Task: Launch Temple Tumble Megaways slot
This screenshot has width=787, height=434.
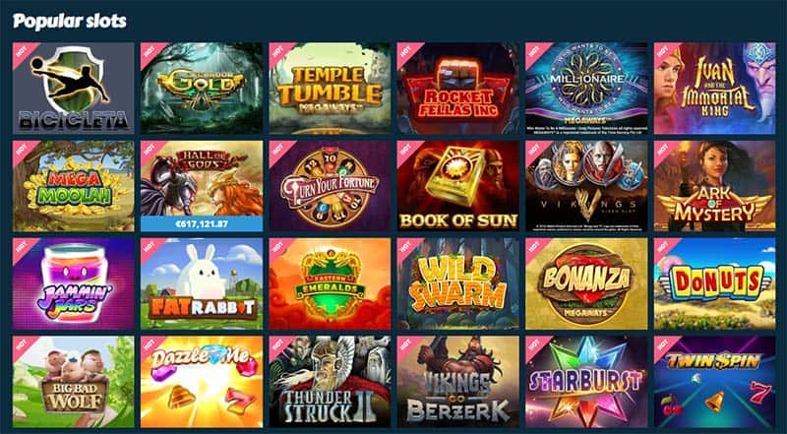Action: click(330, 88)
